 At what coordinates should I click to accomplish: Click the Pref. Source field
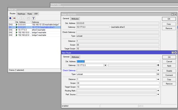116,94
